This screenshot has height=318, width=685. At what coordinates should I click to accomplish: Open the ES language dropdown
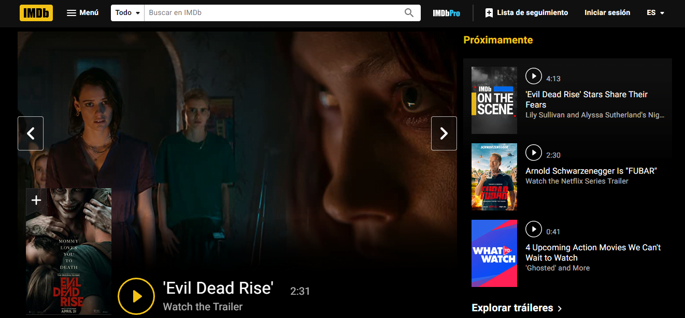(655, 12)
